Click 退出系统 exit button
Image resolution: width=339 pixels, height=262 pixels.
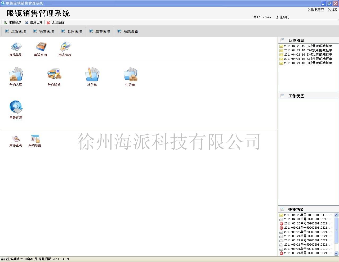[56, 22]
